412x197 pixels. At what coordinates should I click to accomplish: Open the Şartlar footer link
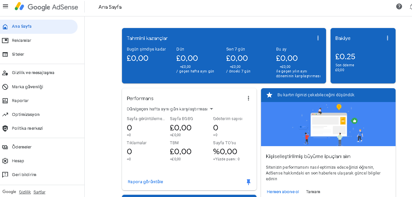pos(39,192)
